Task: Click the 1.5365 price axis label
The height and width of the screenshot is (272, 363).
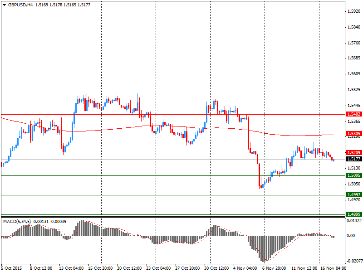Action: 354,121
